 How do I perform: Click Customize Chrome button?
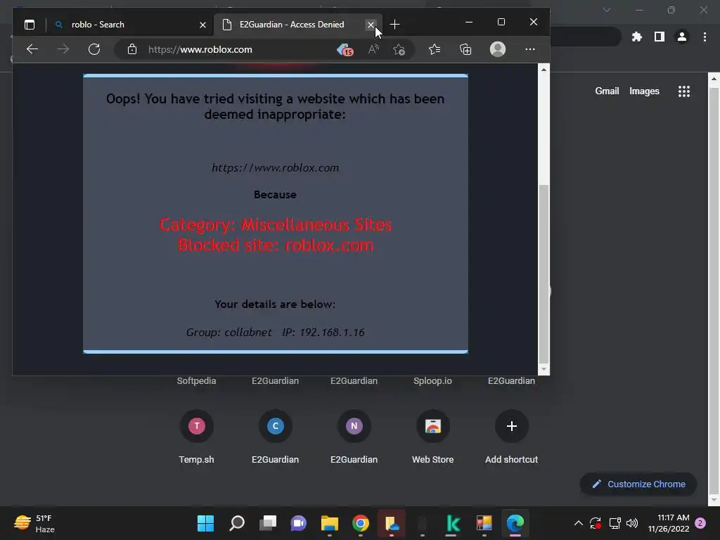[638, 484]
